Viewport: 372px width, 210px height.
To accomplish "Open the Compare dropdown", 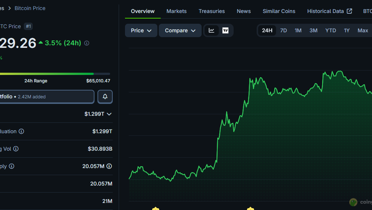I will tap(180, 30).
